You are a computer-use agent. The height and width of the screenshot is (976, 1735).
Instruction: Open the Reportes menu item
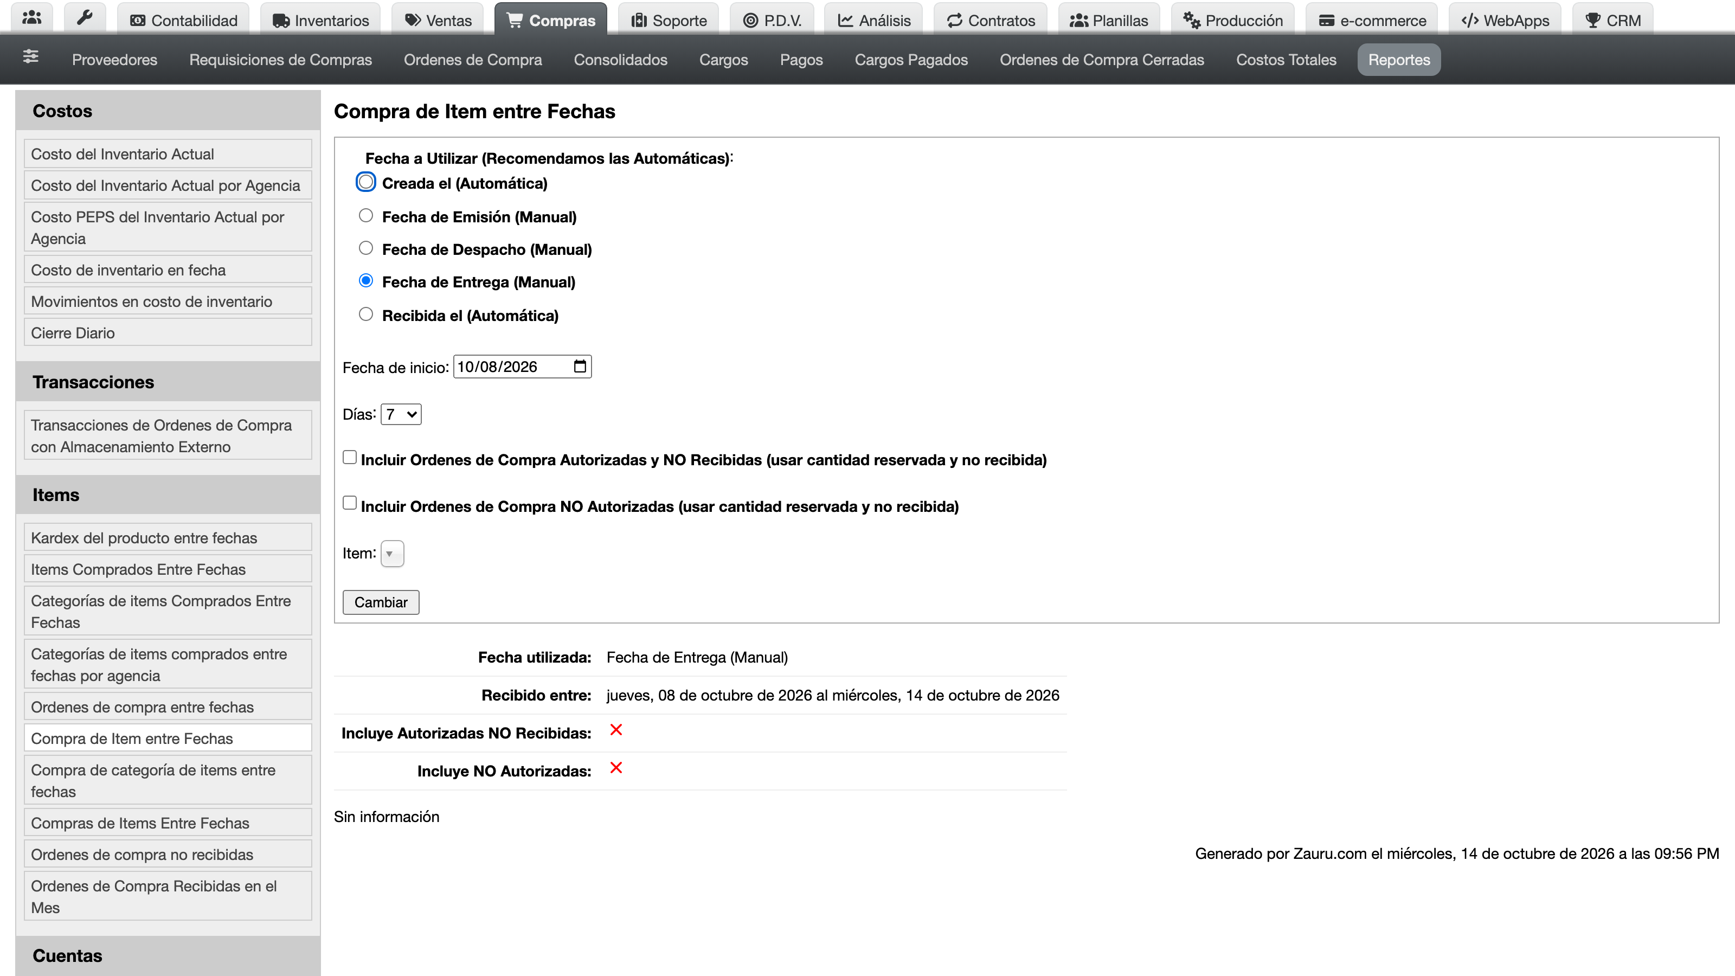click(1399, 59)
